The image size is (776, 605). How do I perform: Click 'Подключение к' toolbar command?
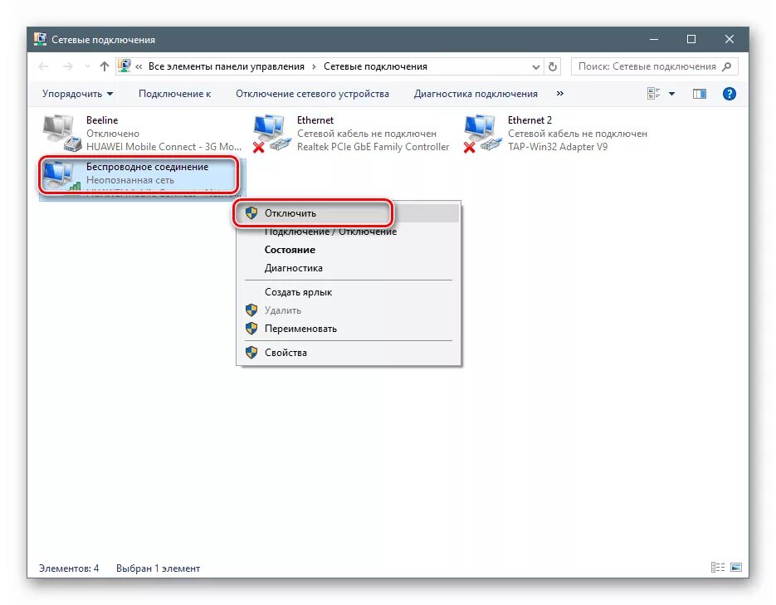[174, 94]
